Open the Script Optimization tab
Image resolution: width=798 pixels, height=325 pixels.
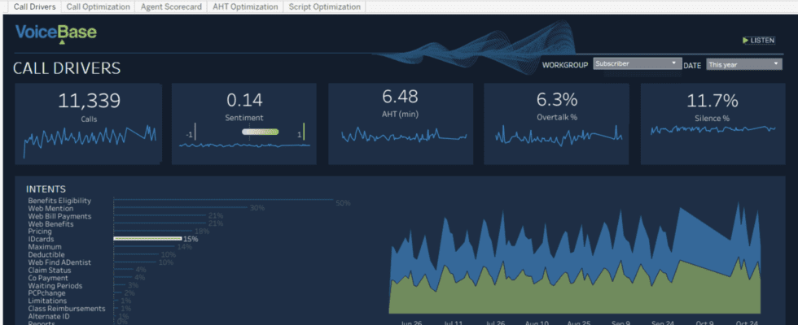pos(324,6)
